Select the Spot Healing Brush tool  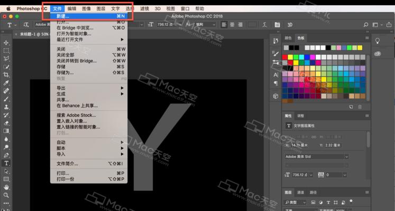pyautogui.click(x=6, y=91)
